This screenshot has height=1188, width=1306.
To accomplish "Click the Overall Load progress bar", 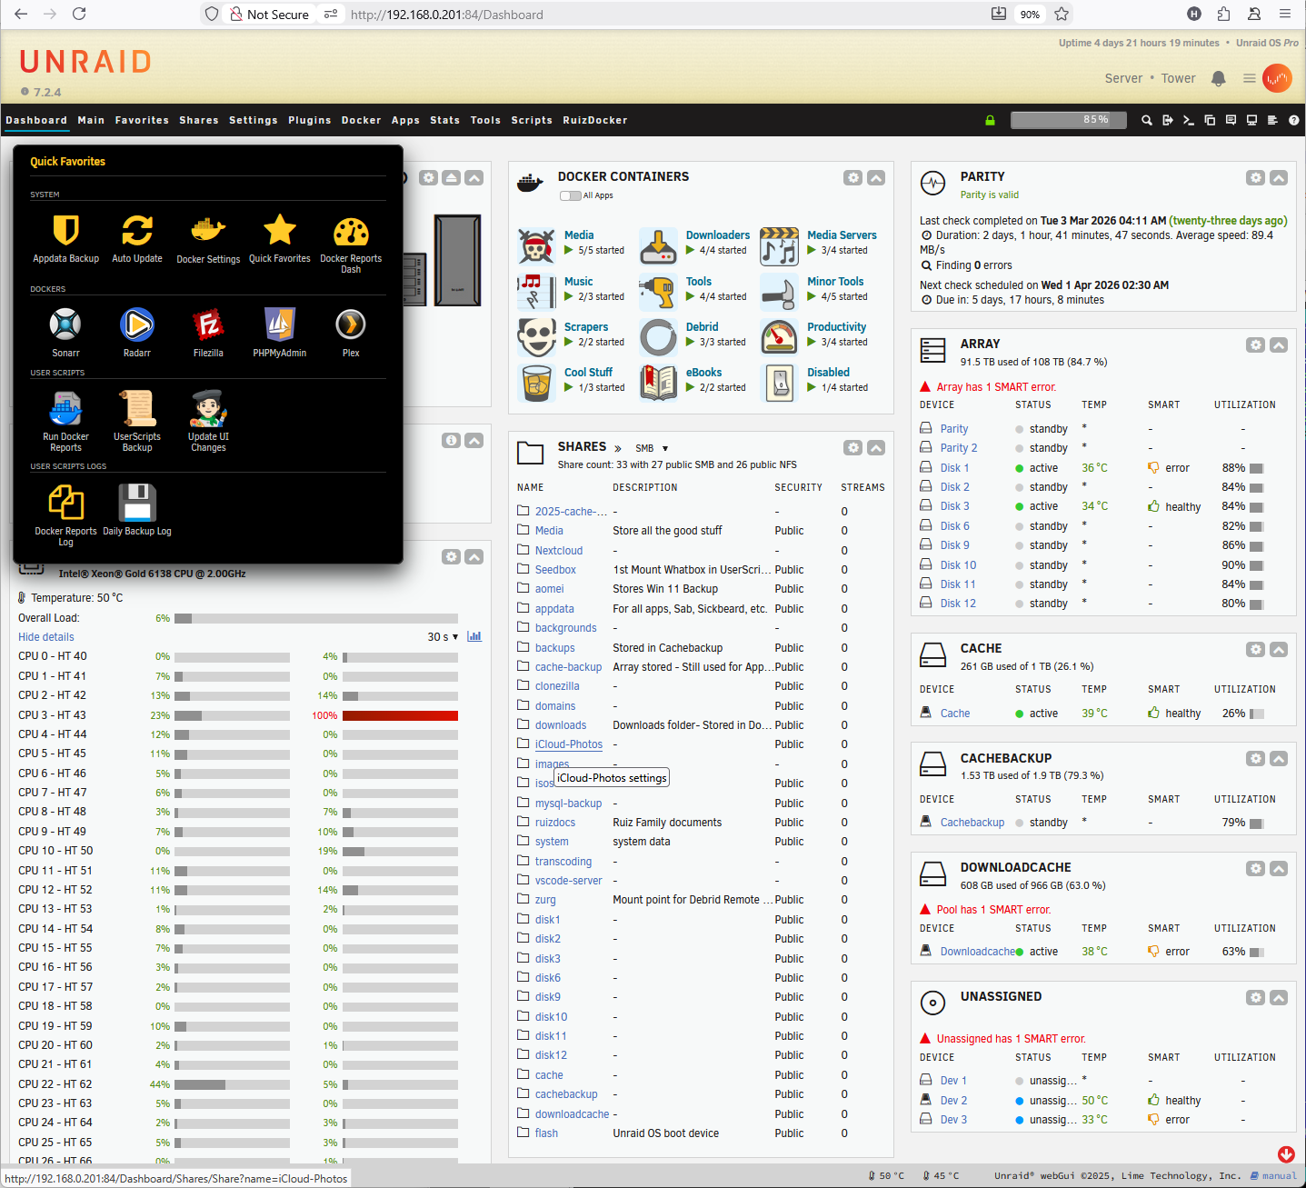I will 316,618.
